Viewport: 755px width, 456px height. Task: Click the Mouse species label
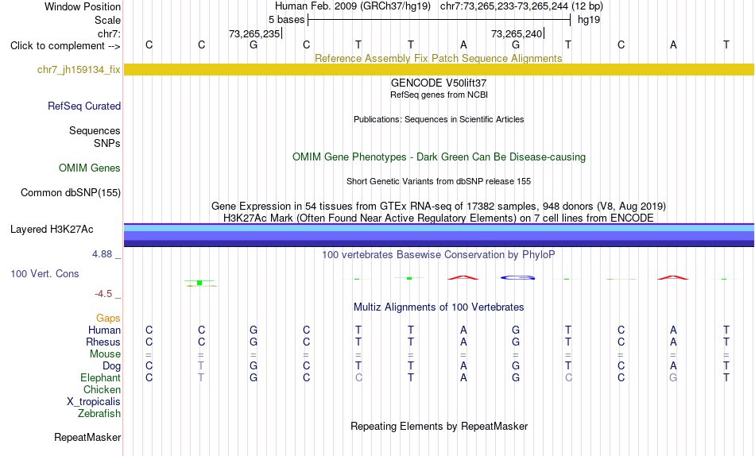click(x=105, y=354)
